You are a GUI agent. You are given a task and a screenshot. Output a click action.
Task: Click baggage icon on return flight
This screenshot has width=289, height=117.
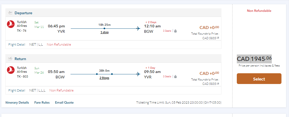coord(175,76)
